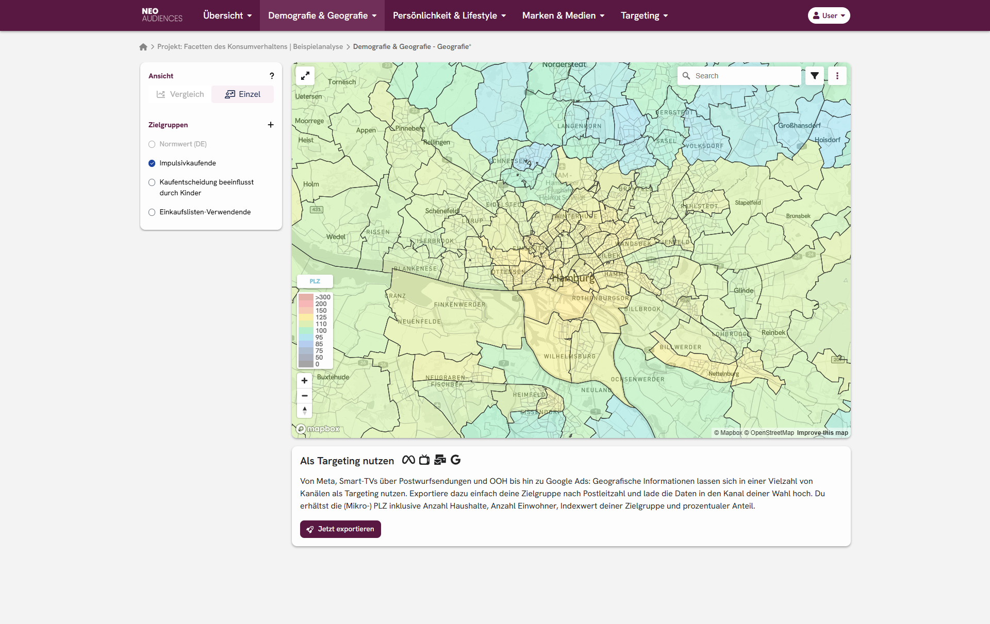Add a new Zielgruppe with plus icon
The image size is (990, 624).
[x=271, y=125]
